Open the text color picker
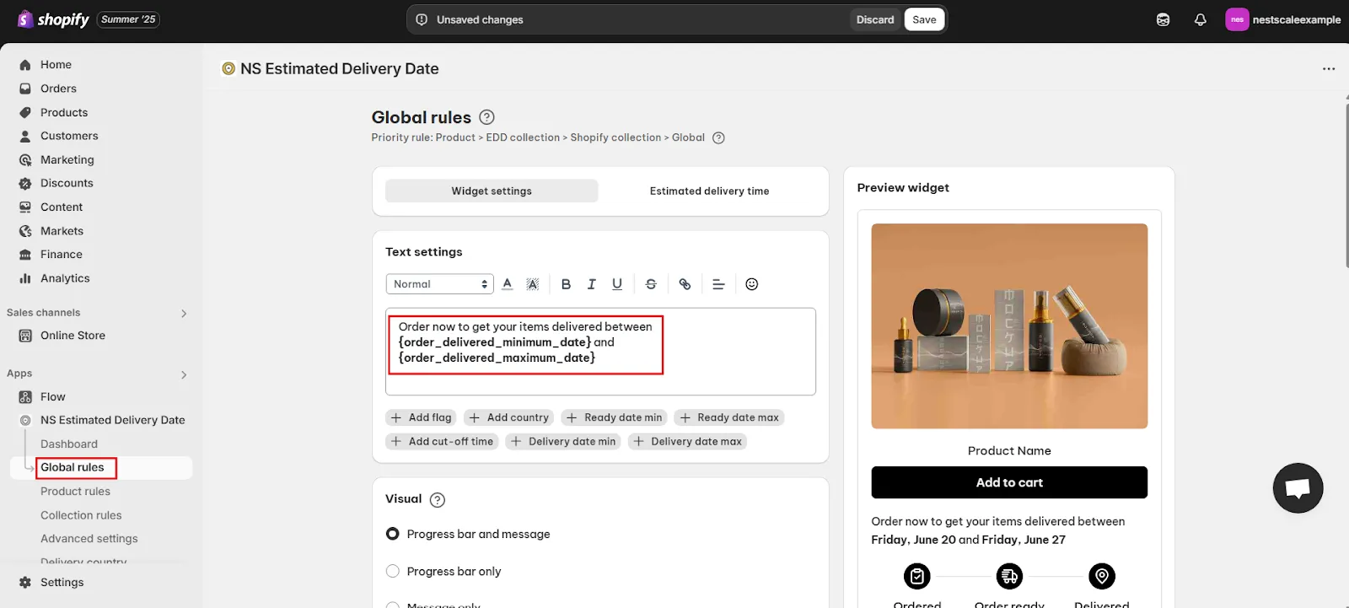The height and width of the screenshot is (608, 1349). 507,284
